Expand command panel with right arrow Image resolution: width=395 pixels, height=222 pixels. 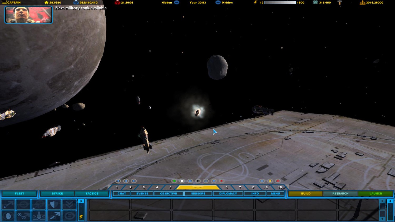[x=81, y=201]
